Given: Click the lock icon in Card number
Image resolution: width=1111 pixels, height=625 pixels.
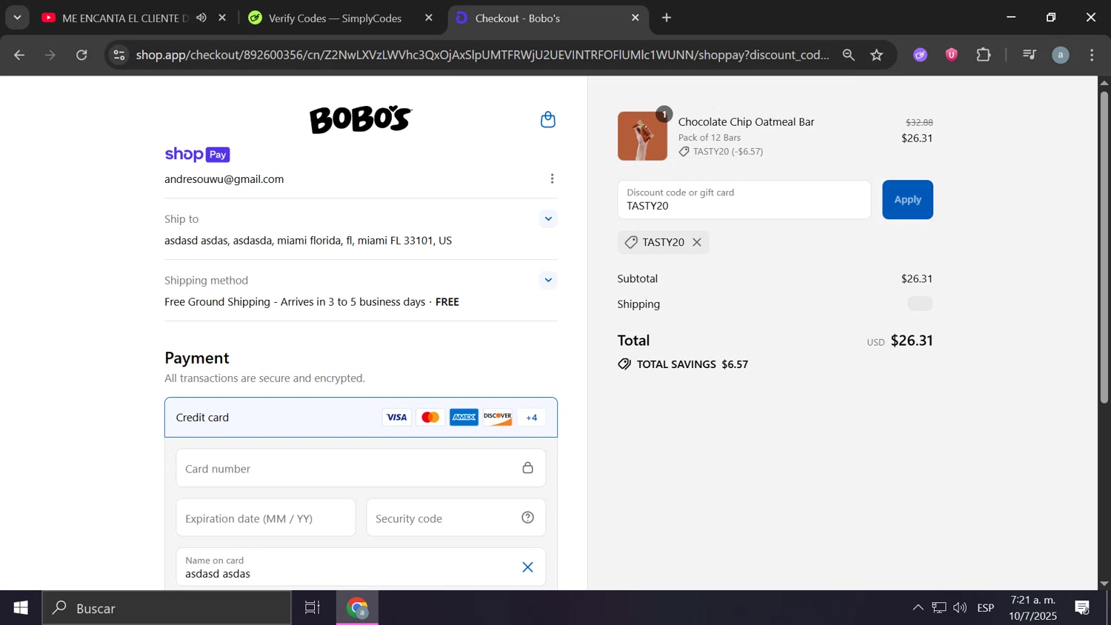Looking at the screenshot, I should [528, 468].
